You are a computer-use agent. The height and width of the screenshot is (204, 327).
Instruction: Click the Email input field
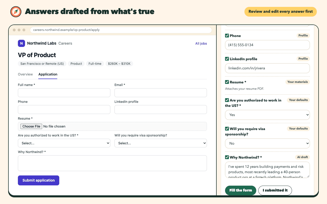coord(161,93)
